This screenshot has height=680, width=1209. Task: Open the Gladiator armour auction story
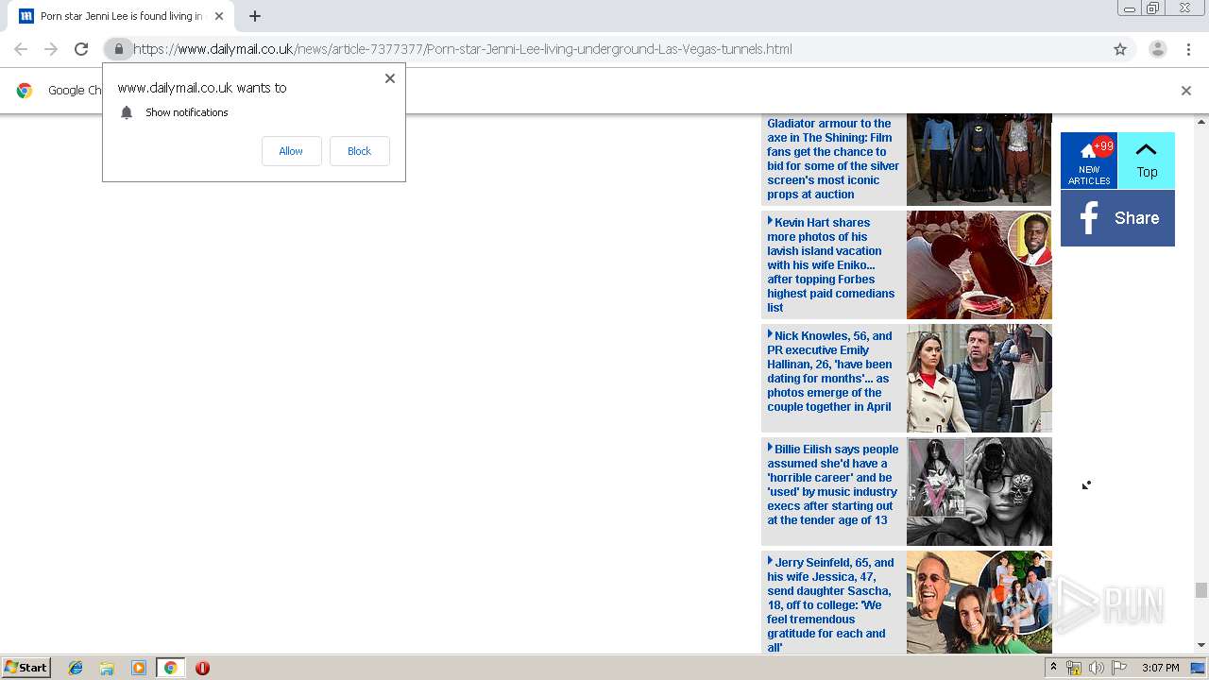[x=833, y=159]
